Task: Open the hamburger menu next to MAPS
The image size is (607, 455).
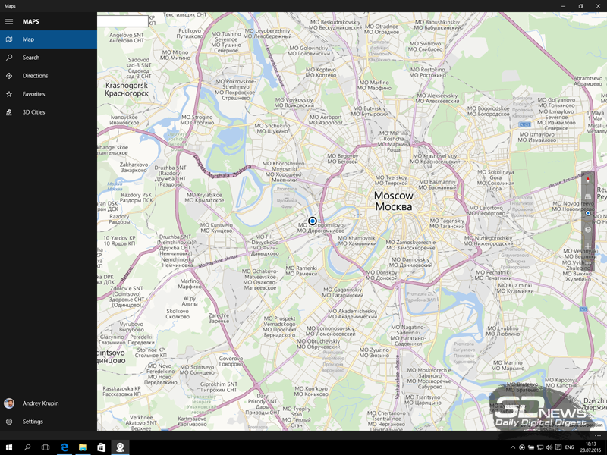Action: coord(9,21)
